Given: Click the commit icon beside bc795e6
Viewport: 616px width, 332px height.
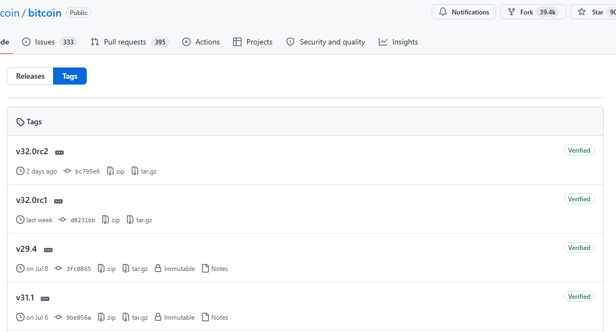Looking at the screenshot, I should 67,171.
